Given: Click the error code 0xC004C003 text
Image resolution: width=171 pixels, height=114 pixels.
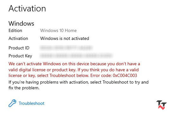Looking at the screenshot, I should 125,75.
